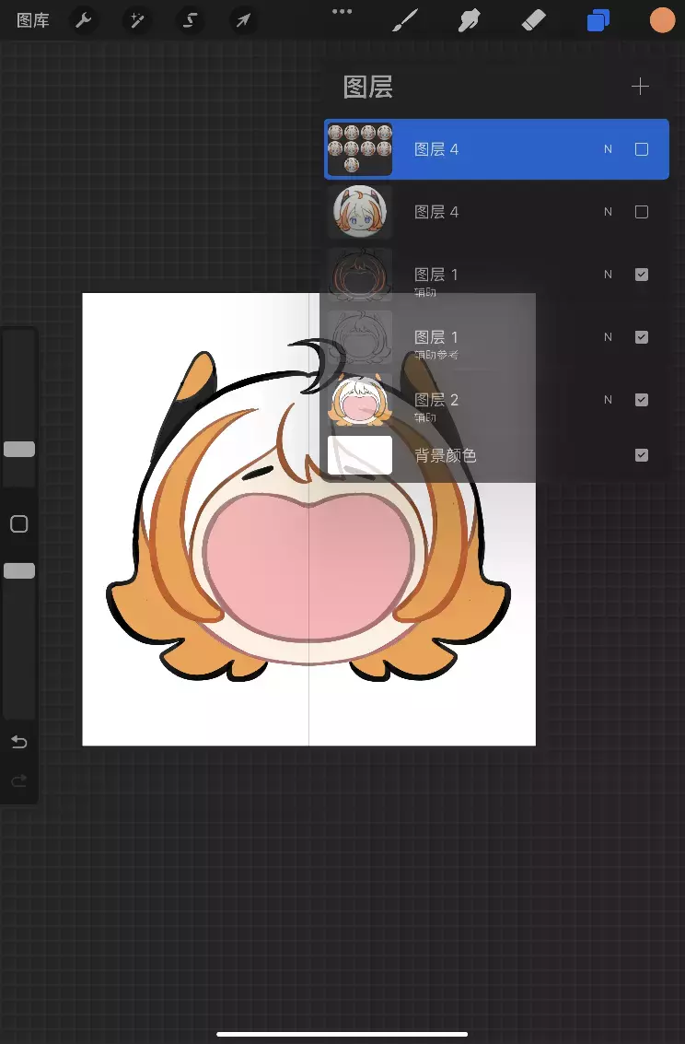This screenshot has width=685, height=1044.
Task: Adjust the brush size slider handle
Action: pos(19,449)
